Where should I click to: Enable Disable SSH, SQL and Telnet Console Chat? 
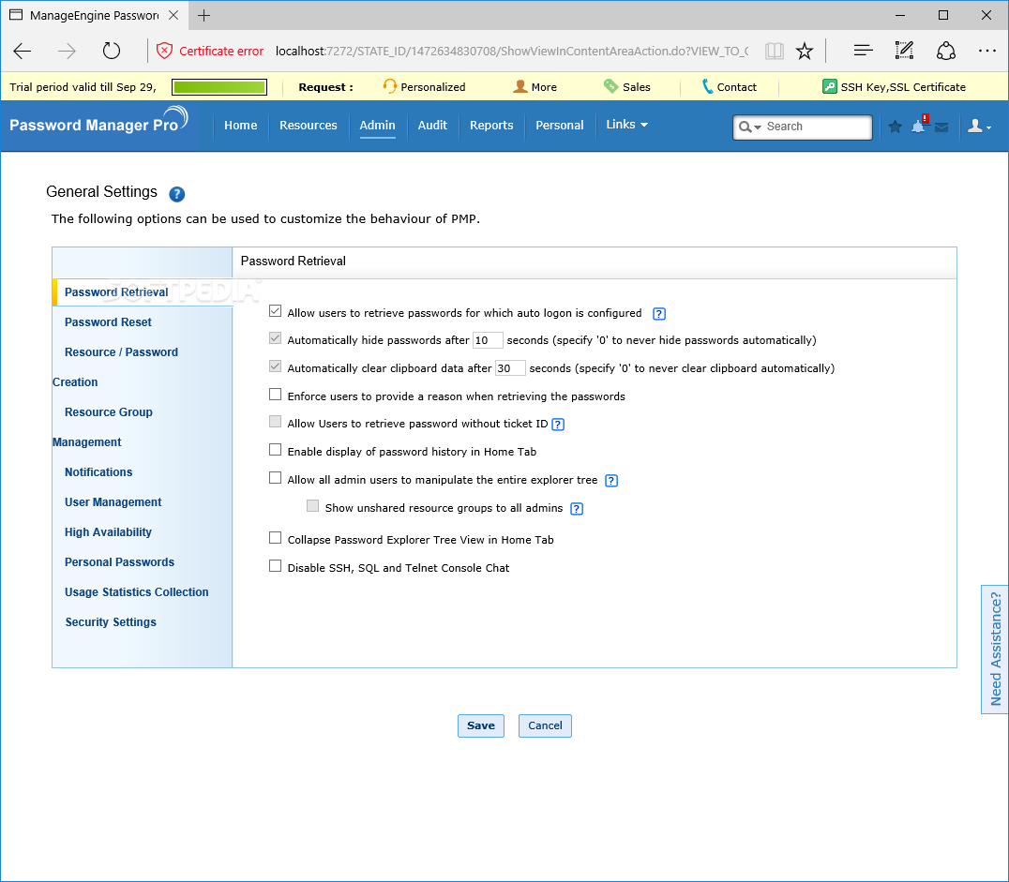[x=276, y=566]
